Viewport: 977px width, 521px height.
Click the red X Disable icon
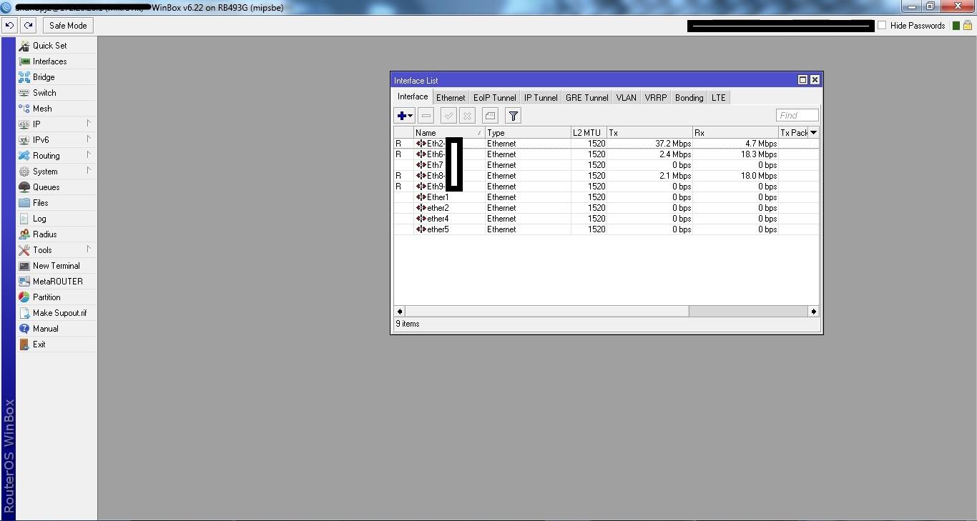click(x=467, y=116)
